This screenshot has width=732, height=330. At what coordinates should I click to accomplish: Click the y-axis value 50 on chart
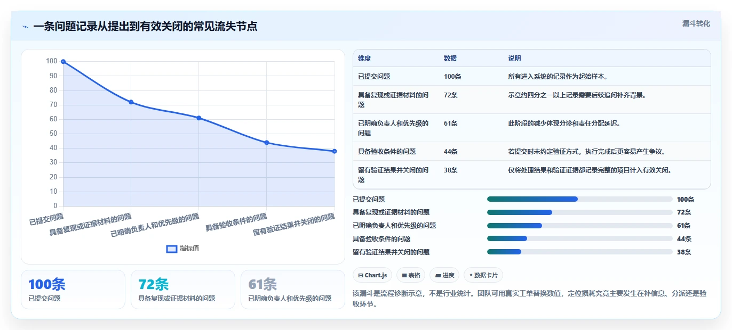(53, 134)
